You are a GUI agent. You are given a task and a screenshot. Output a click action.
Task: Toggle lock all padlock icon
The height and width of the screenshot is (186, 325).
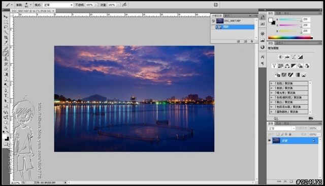click(x=290, y=134)
